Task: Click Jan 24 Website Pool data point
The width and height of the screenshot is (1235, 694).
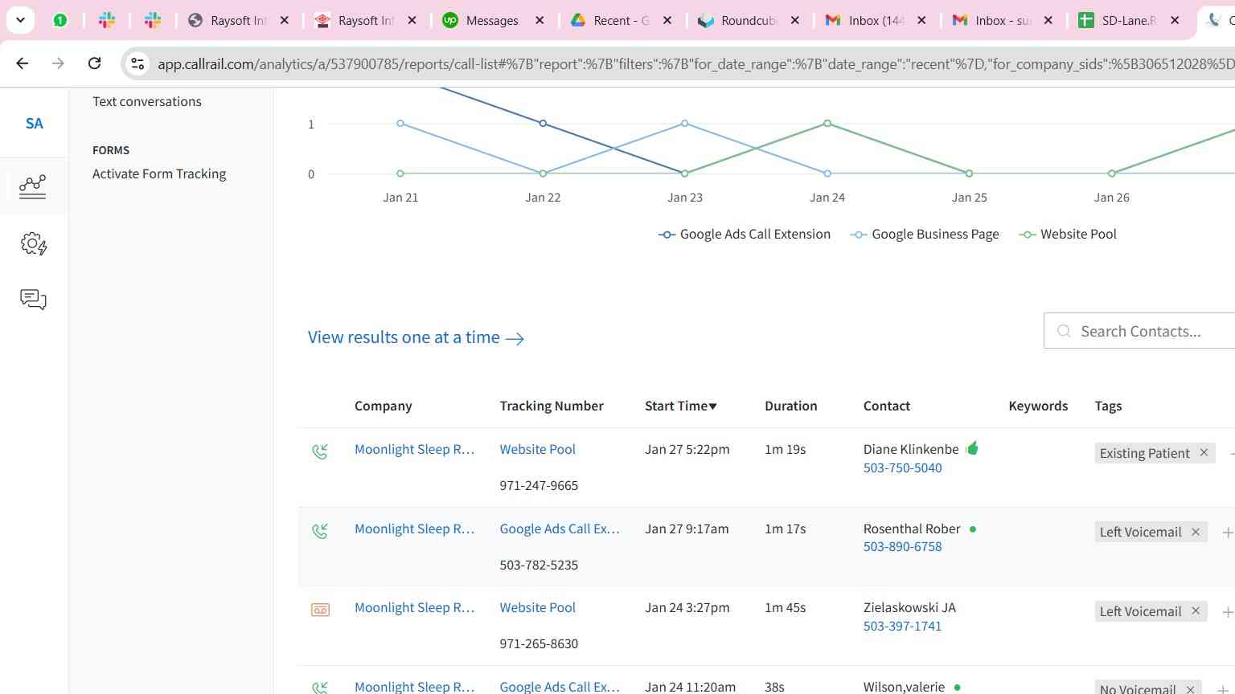Action: 827,124
